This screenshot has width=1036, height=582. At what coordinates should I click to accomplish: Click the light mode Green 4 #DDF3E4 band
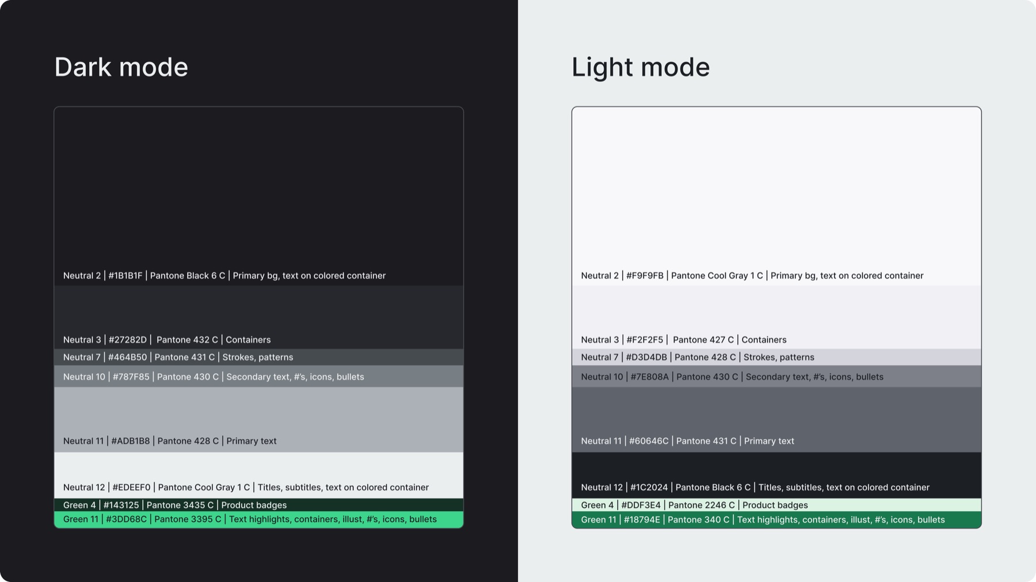[776, 505]
